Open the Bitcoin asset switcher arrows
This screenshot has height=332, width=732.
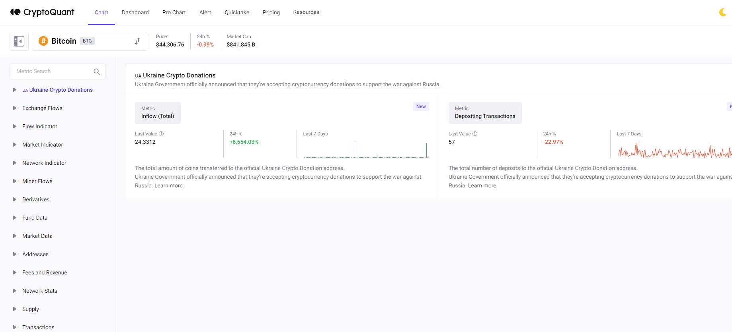pyautogui.click(x=137, y=41)
